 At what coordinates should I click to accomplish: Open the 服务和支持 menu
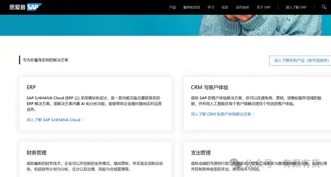point(191,7)
